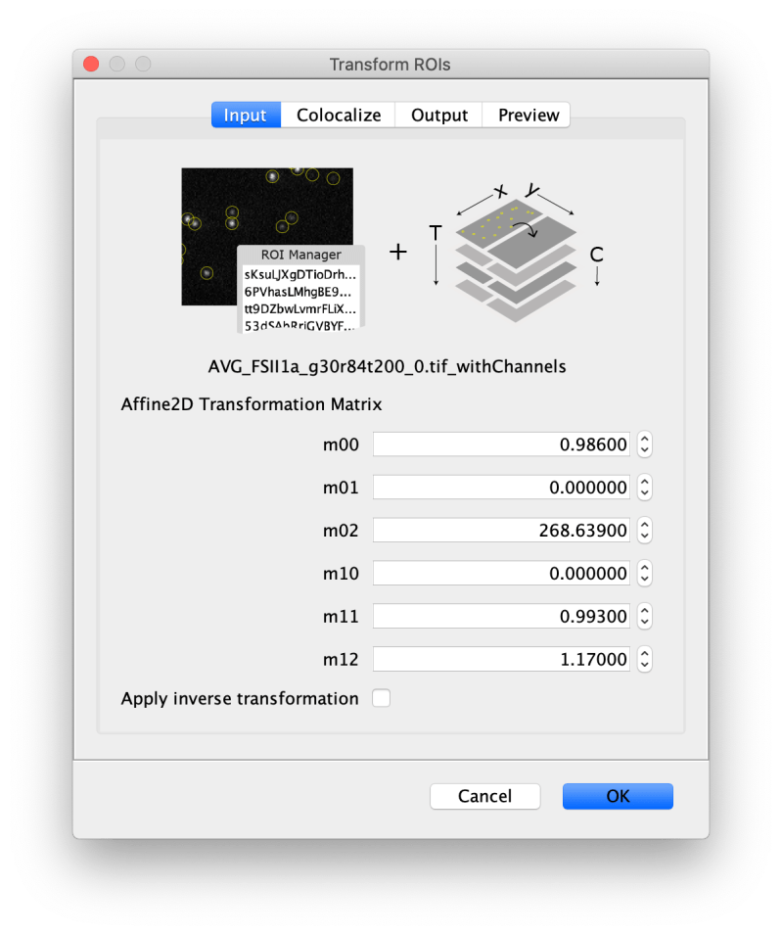Increase m00 with the stepper up arrow
The width and height of the screenshot is (782, 935).
click(644, 439)
